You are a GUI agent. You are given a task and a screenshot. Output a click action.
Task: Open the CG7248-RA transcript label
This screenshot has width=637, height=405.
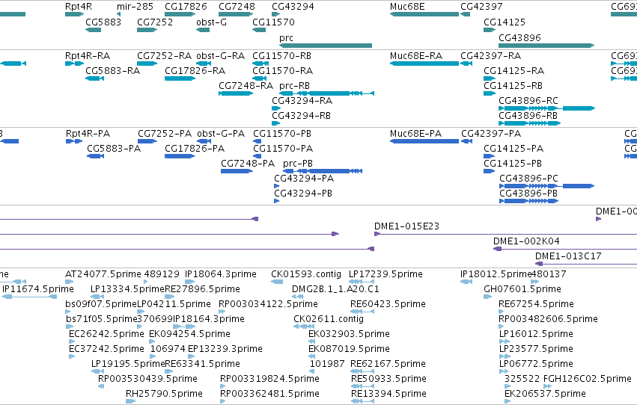pyautogui.click(x=246, y=85)
